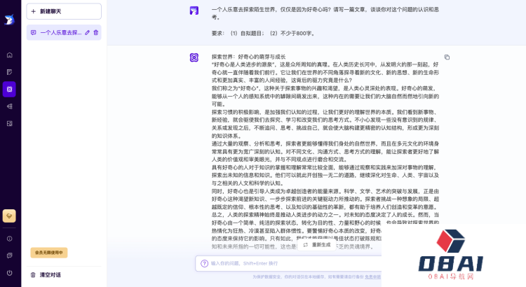Click the question mark icon in input
Viewport: 526px width, 287px height.
point(204,264)
